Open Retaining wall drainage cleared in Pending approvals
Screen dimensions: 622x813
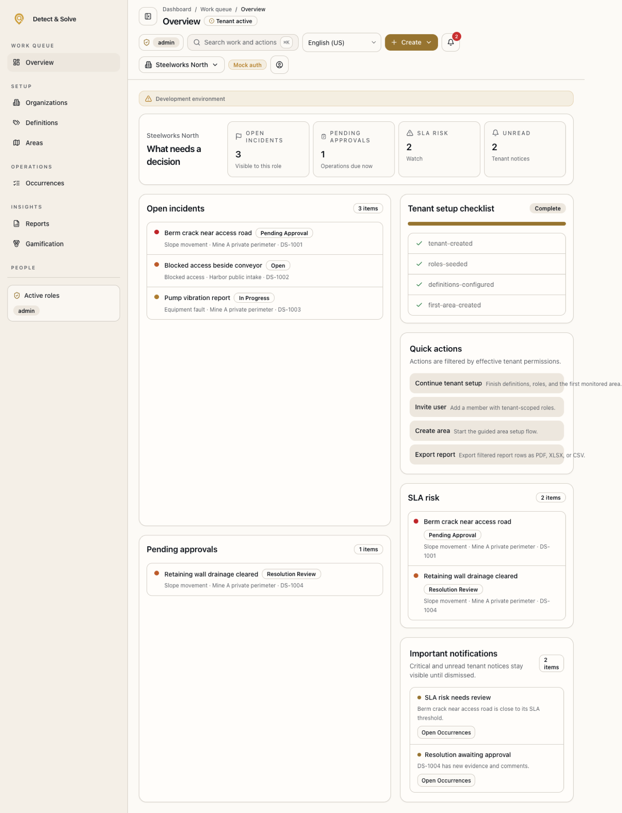click(265, 580)
